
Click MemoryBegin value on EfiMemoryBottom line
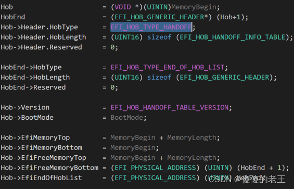click(x=133, y=148)
